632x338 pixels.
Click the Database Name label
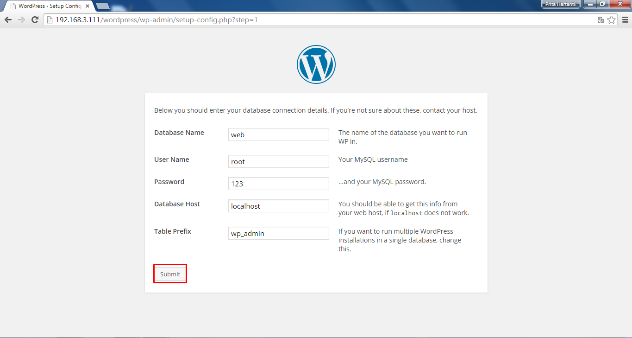pos(179,133)
